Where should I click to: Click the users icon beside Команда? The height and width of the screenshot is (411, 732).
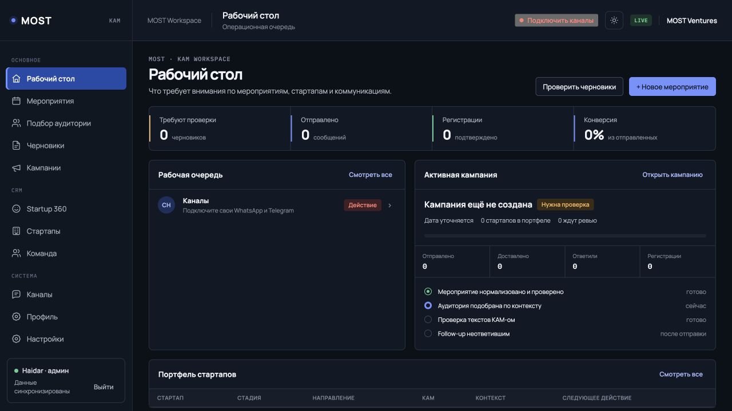(x=16, y=253)
